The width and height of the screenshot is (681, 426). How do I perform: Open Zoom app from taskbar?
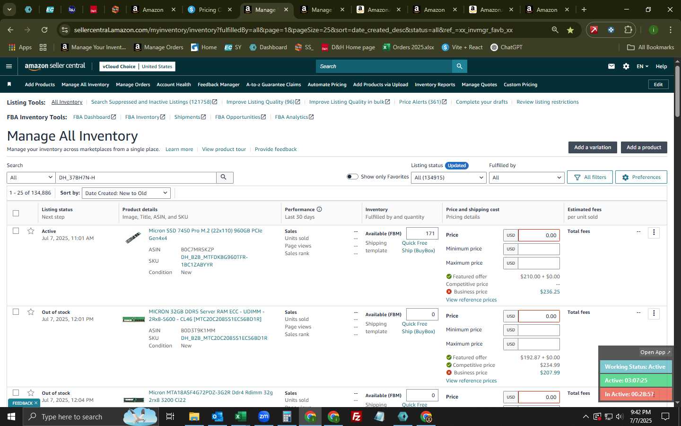click(x=263, y=417)
